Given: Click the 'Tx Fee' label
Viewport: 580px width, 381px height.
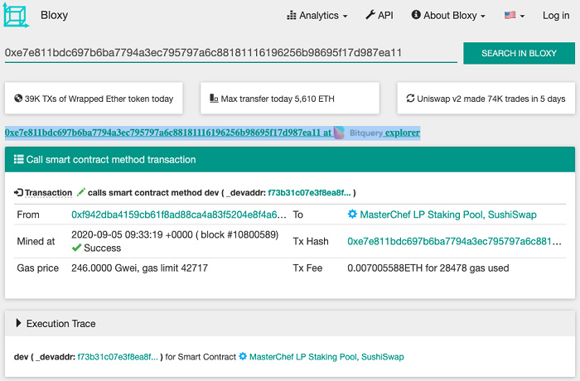Looking at the screenshot, I should pos(307,268).
